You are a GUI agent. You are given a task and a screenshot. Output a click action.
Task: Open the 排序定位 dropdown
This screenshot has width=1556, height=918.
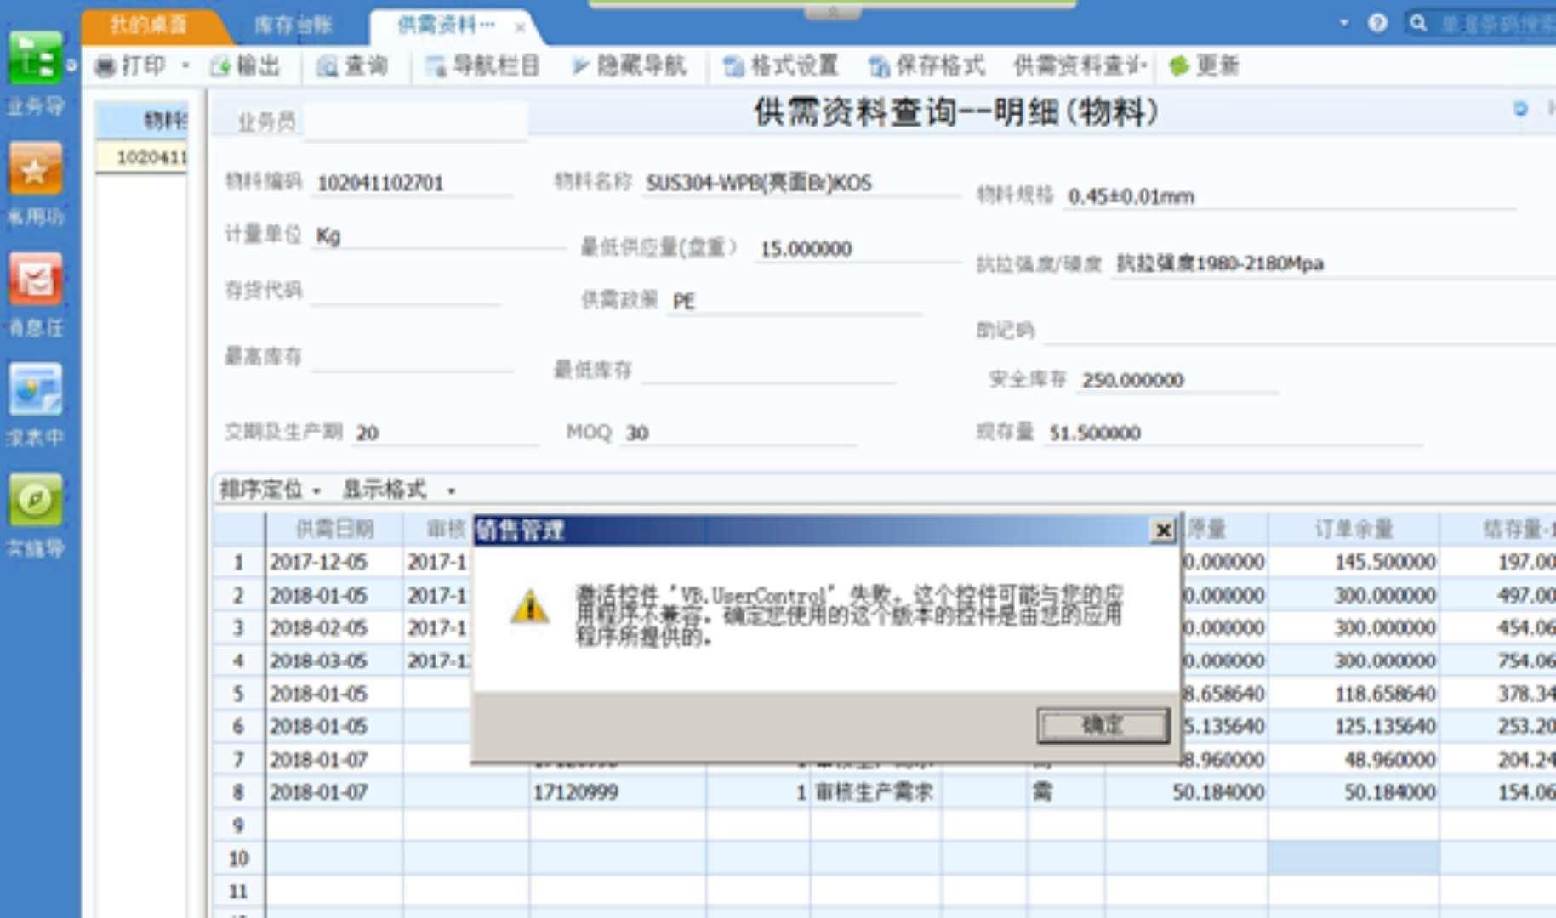[x=270, y=490]
